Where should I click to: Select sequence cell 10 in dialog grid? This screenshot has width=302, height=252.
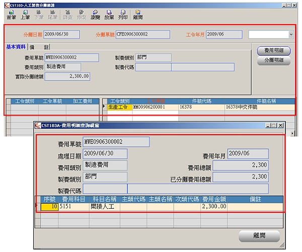pos(49,207)
